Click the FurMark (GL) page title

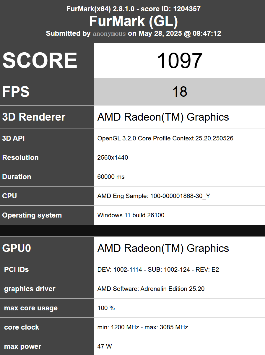(133, 21)
